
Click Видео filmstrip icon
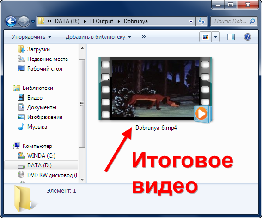pyautogui.click(x=21, y=98)
